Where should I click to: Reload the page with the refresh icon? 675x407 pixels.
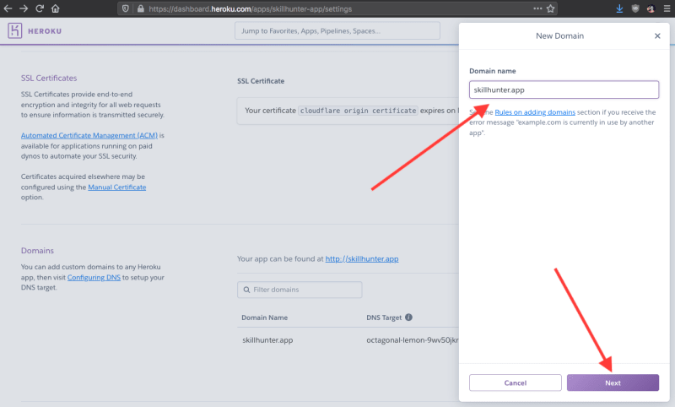tap(40, 8)
